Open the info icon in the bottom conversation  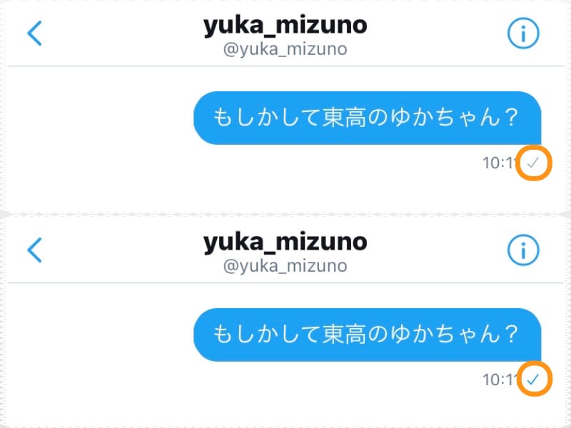pyautogui.click(x=523, y=250)
